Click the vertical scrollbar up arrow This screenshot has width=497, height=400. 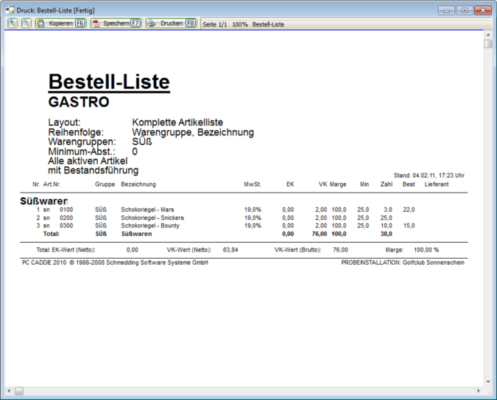(487, 34)
